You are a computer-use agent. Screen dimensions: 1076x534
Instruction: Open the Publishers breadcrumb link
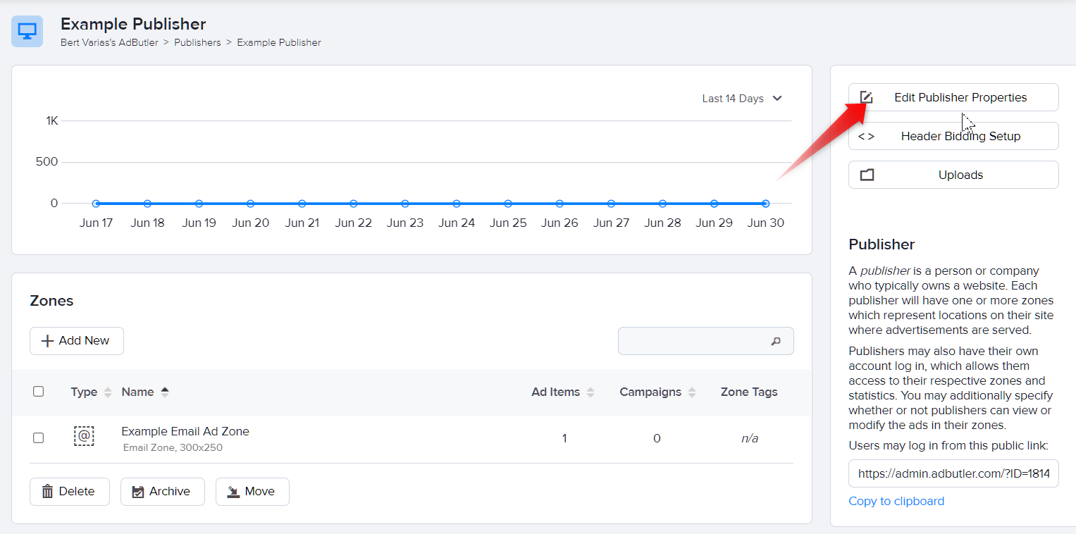198,42
